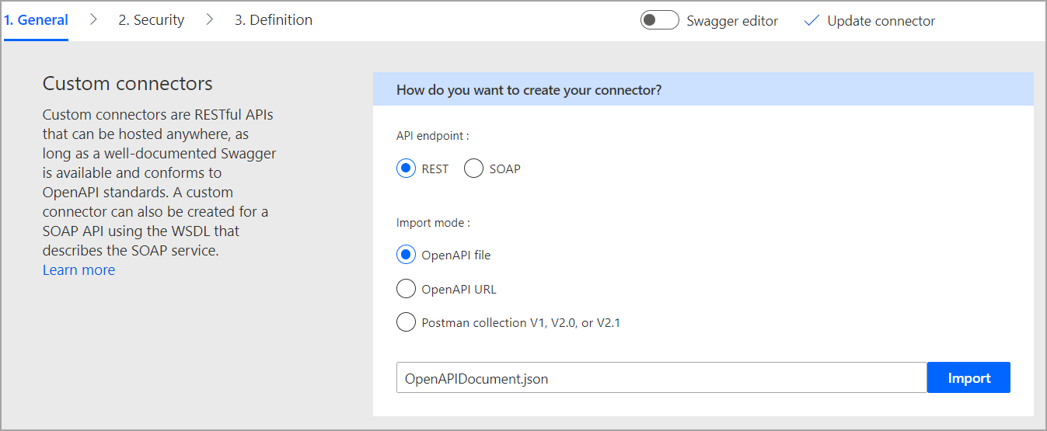Go to the 2. Security tab
1047x431 pixels.
point(151,20)
